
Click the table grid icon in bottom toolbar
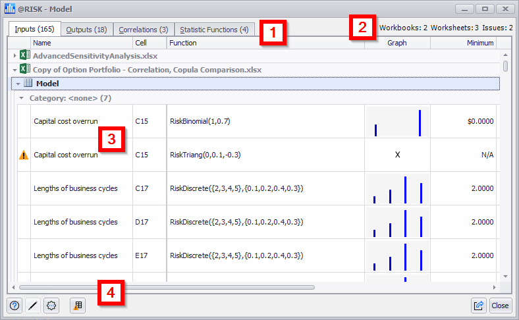78,306
